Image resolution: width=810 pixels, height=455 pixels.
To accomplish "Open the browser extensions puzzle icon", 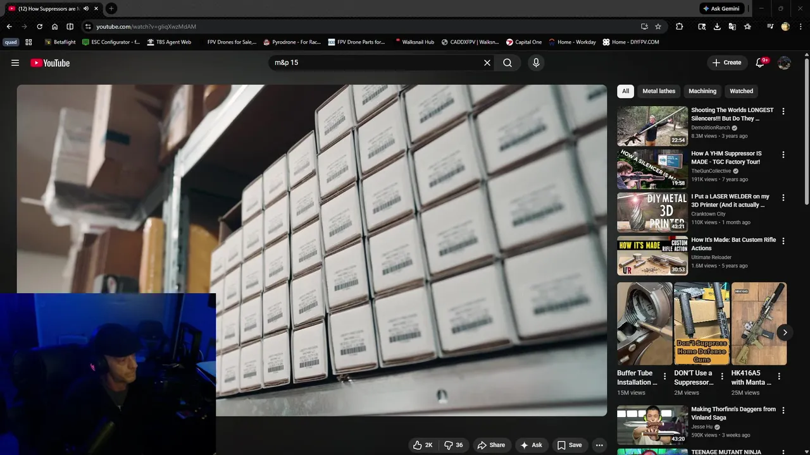I will tap(679, 27).
